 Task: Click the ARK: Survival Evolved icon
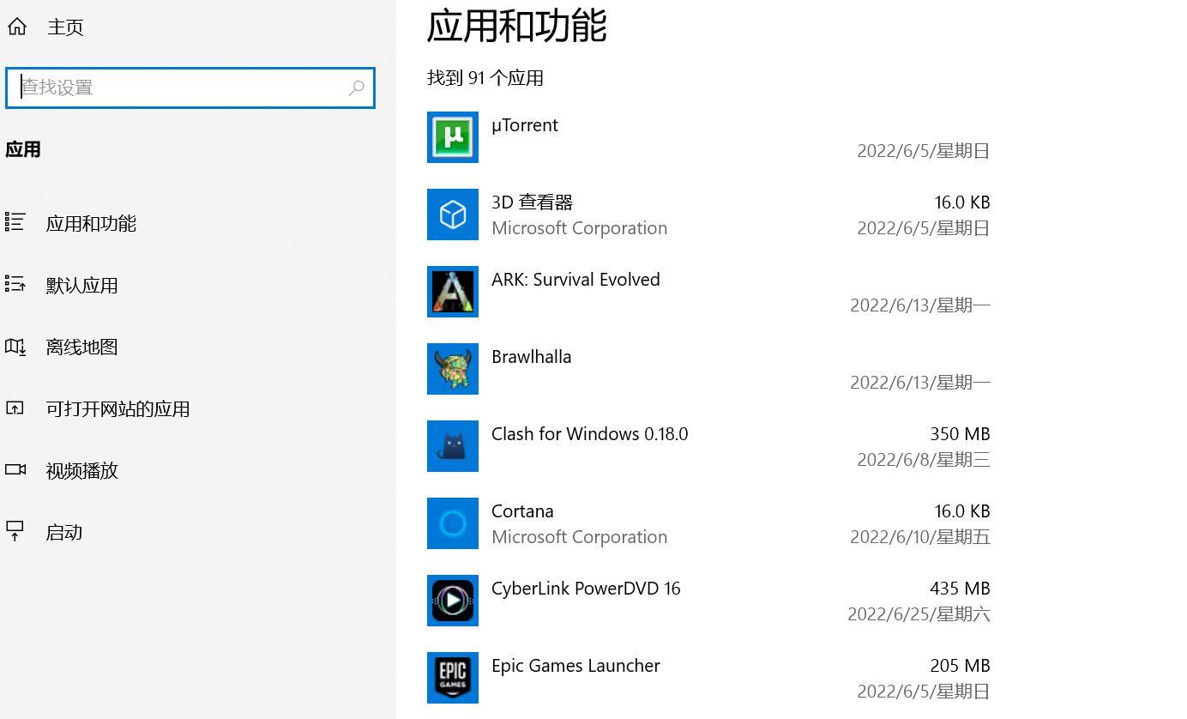tap(453, 292)
